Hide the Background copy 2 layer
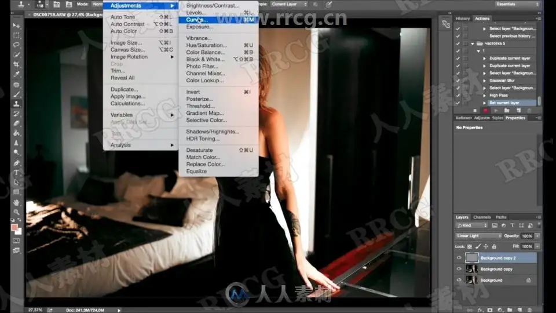This screenshot has height=313, width=556. tap(459, 258)
